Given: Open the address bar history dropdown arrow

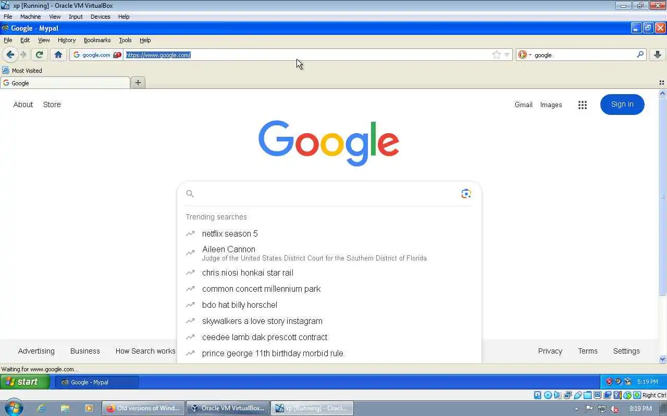Looking at the screenshot, I should (x=507, y=55).
